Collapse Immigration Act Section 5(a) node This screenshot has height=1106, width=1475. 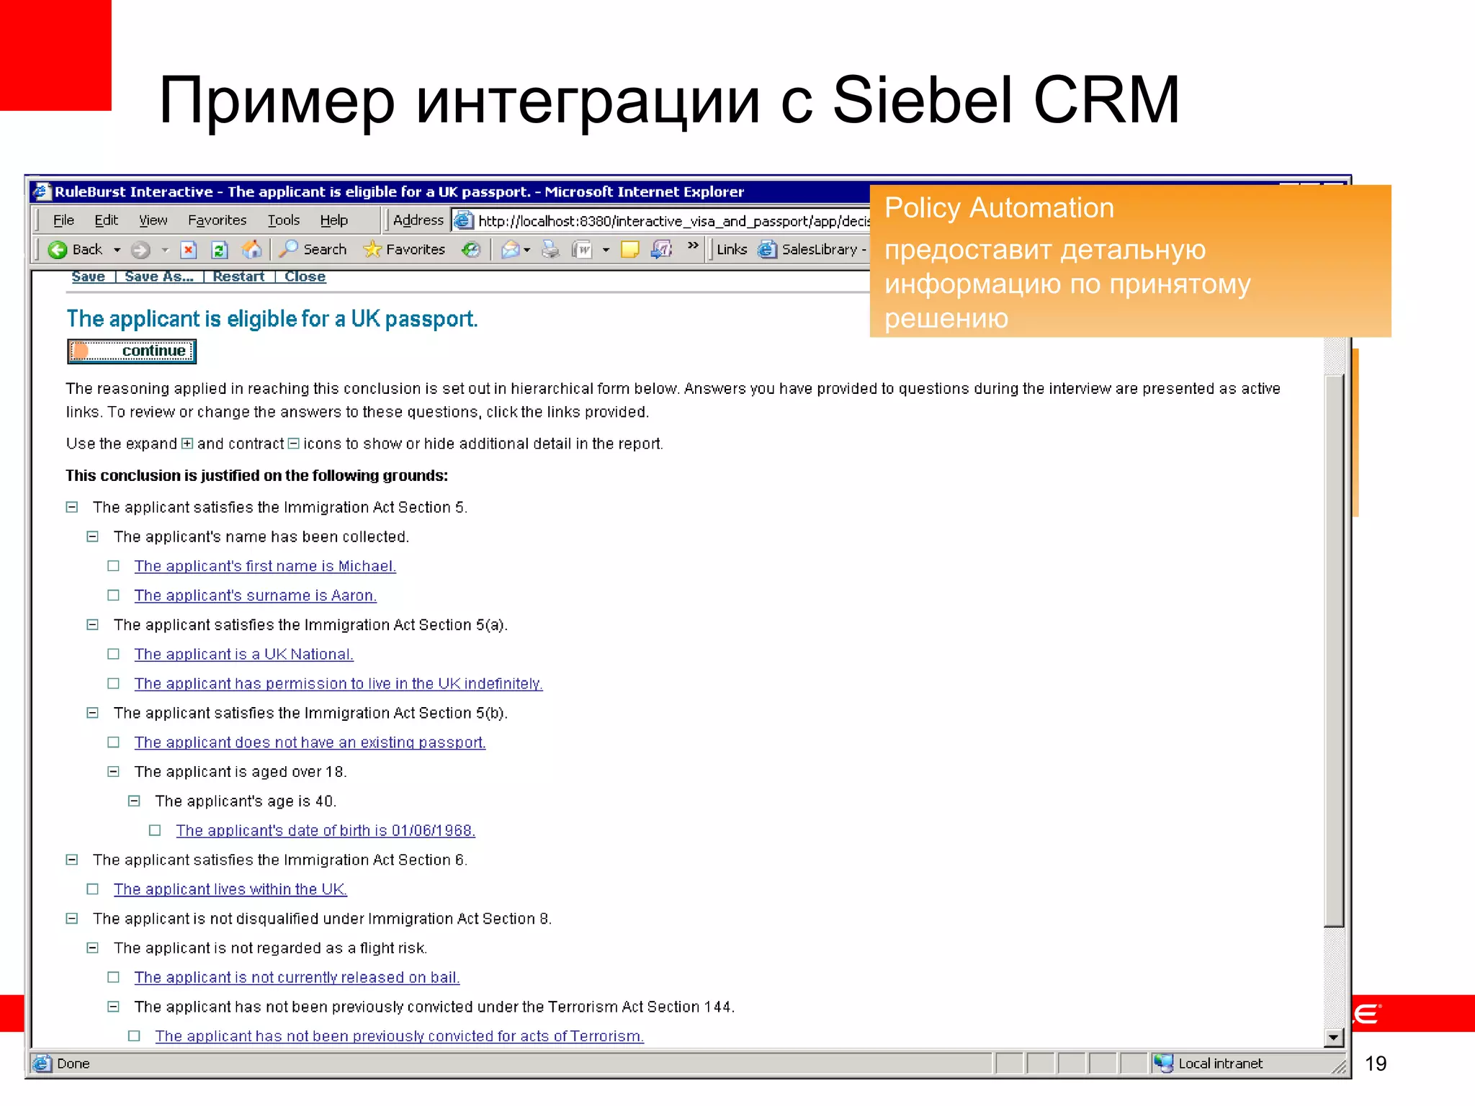pos(92,624)
